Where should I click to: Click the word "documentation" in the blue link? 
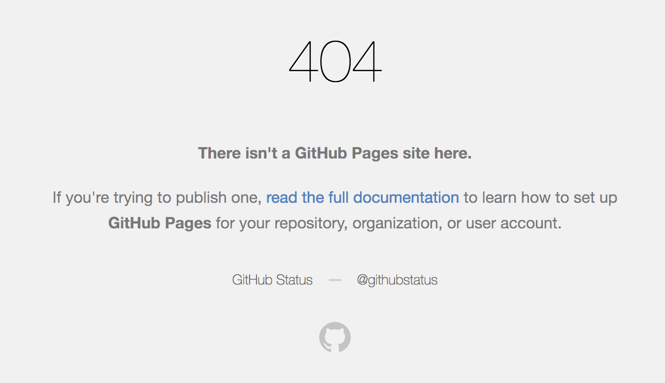(406, 197)
